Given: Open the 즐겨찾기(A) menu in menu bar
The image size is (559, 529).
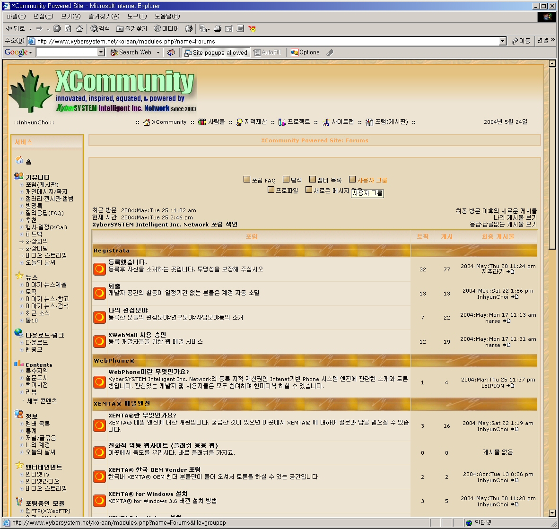Looking at the screenshot, I should (x=104, y=17).
